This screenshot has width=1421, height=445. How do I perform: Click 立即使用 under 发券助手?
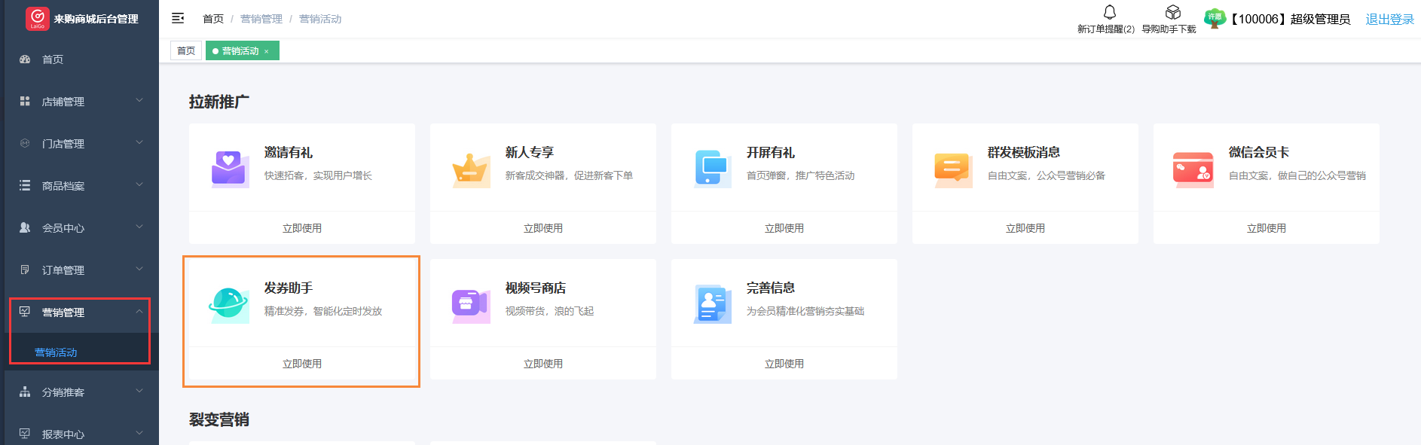(301, 364)
